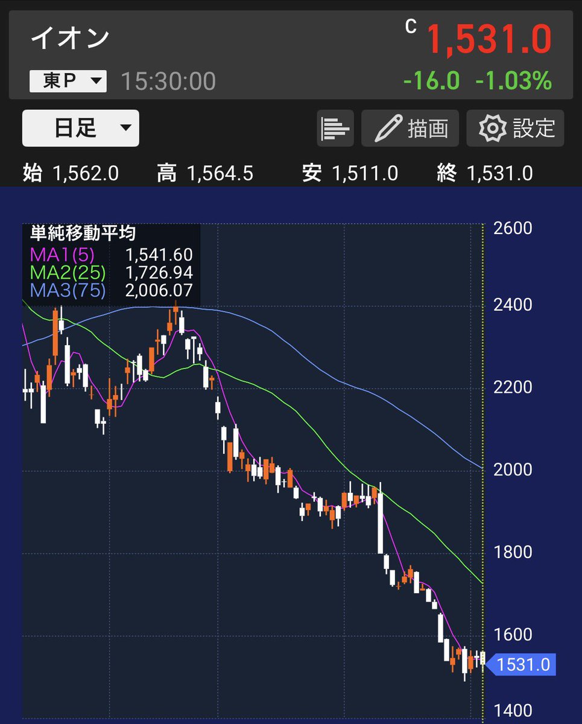Open the 描画 drawing tool
The width and height of the screenshot is (582, 724).
click(x=410, y=128)
